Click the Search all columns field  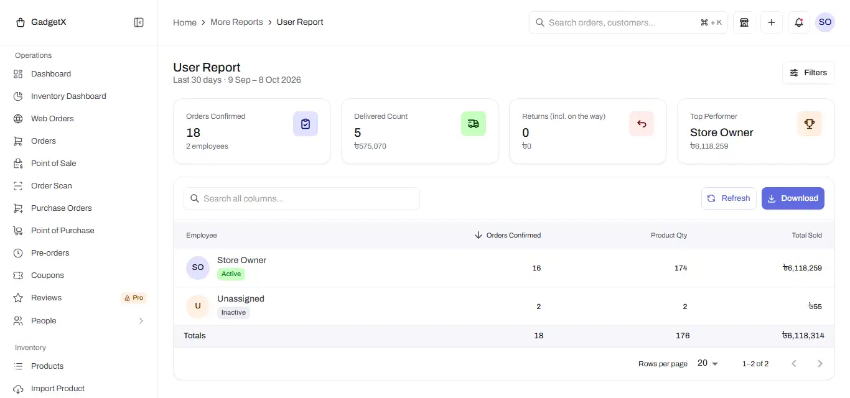click(x=302, y=198)
